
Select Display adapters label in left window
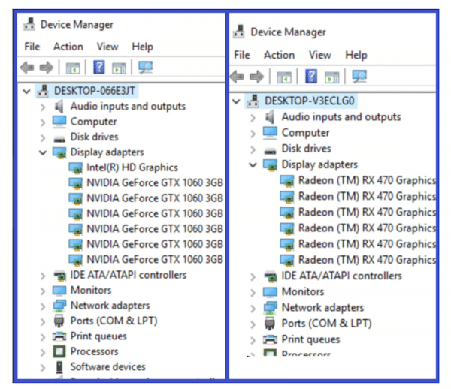(x=107, y=152)
